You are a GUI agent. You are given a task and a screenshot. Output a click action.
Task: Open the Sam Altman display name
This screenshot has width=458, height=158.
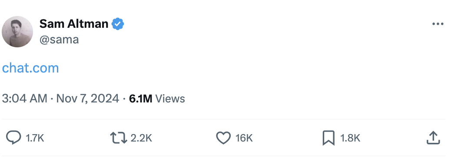(73, 23)
